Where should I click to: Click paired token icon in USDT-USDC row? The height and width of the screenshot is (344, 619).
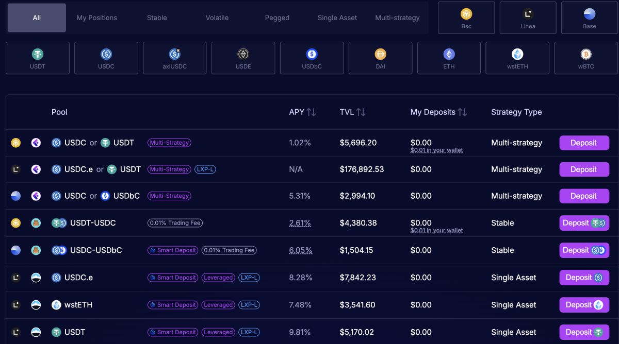[59, 223]
